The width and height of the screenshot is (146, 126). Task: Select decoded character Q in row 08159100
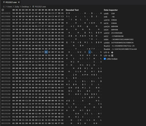click(67, 42)
